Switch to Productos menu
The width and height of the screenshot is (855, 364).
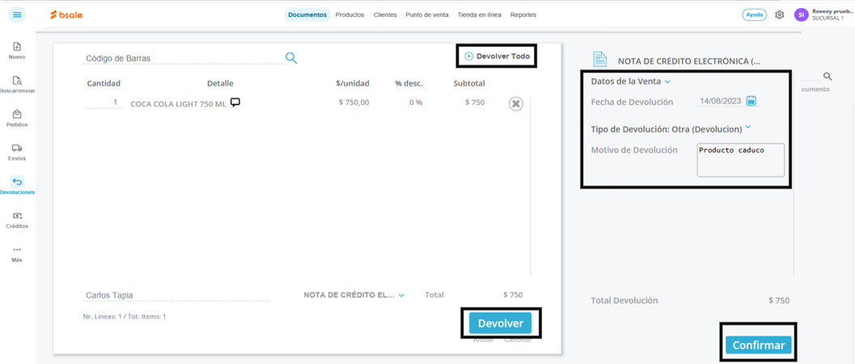(349, 15)
